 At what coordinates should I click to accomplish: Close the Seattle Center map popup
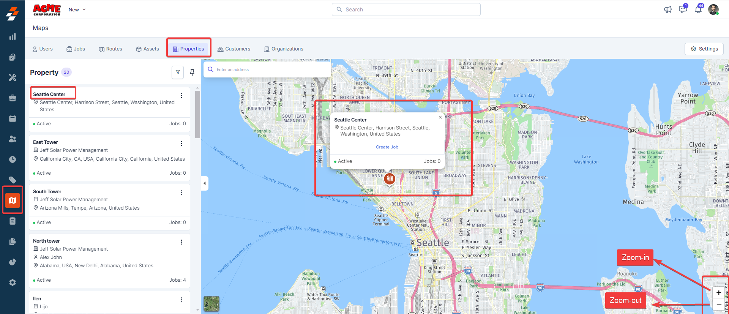[440, 117]
